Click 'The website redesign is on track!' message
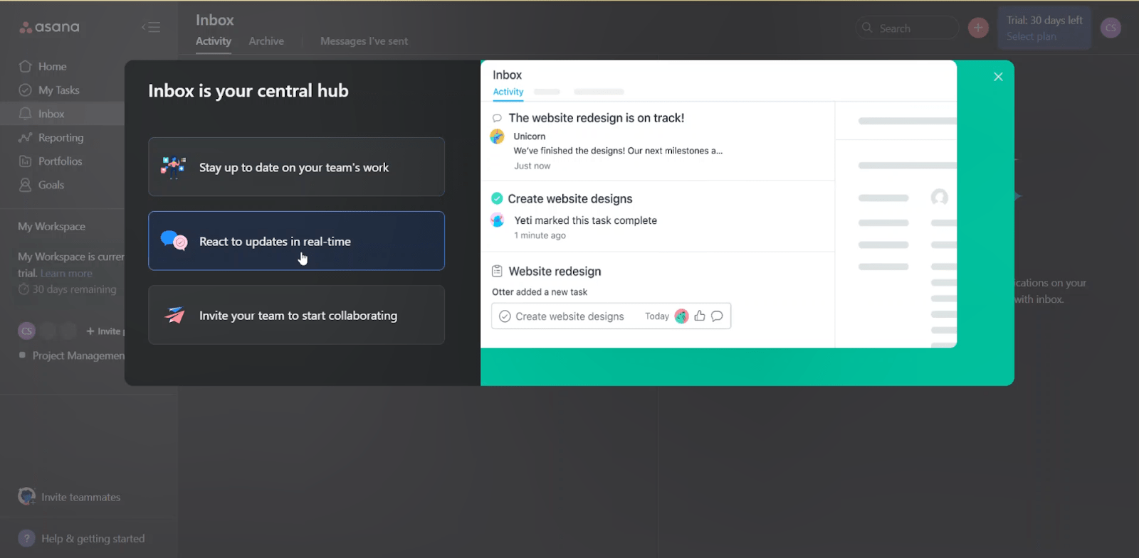The width and height of the screenshot is (1139, 558). (x=597, y=118)
